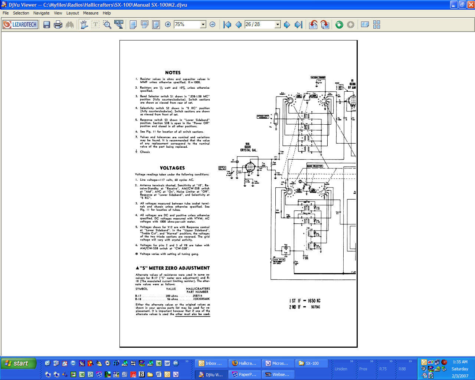Show page thumbnails grid
This screenshot has height=380, width=475.
click(377, 24)
